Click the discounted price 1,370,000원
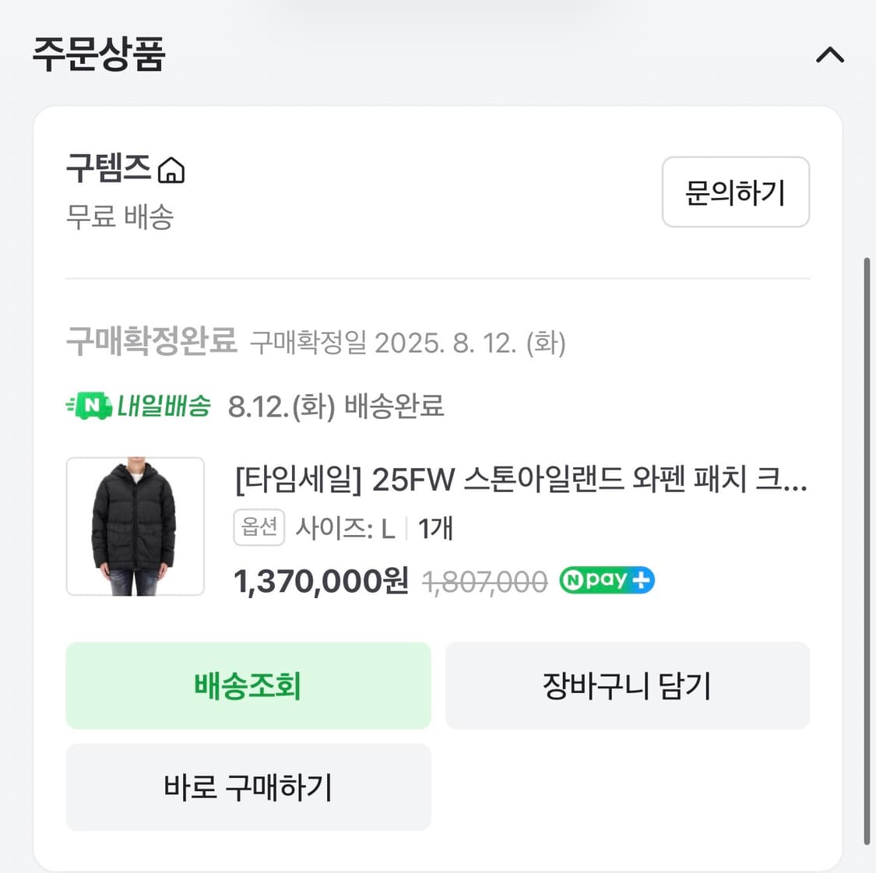 coord(319,580)
